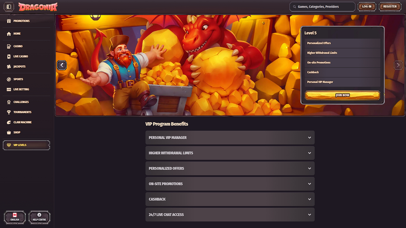Click 'PERSONALIZED OFFERS' accordion title
Image resolution: width=406 pixels, height=228 pixels.
166,169
